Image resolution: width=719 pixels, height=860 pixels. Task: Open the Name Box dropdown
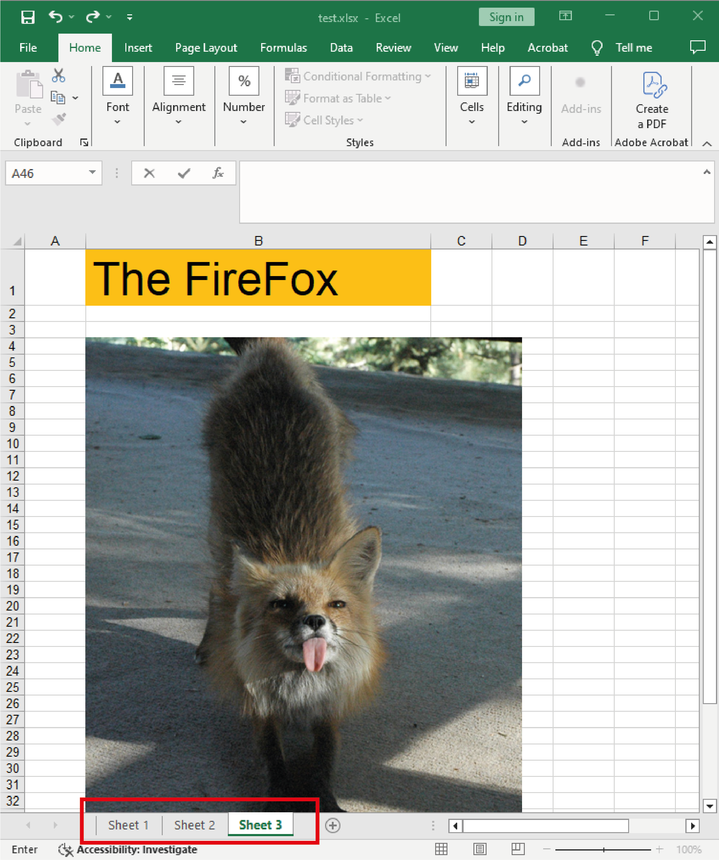(x=92, y=173)
